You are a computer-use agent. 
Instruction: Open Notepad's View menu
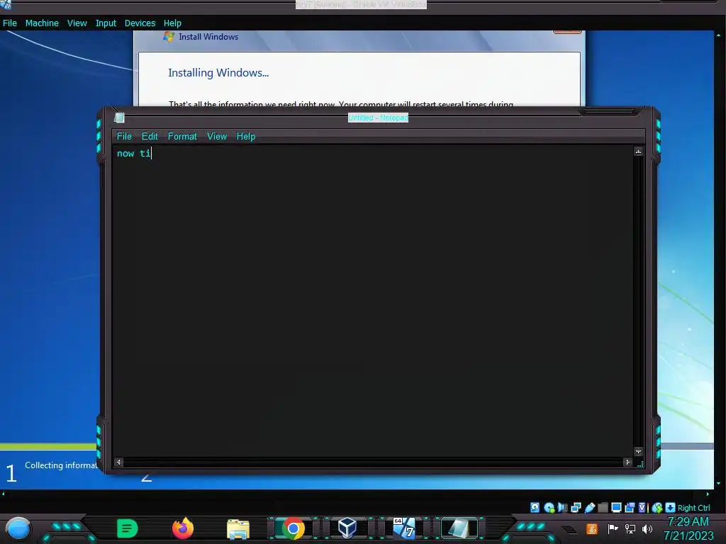[217, 137]
